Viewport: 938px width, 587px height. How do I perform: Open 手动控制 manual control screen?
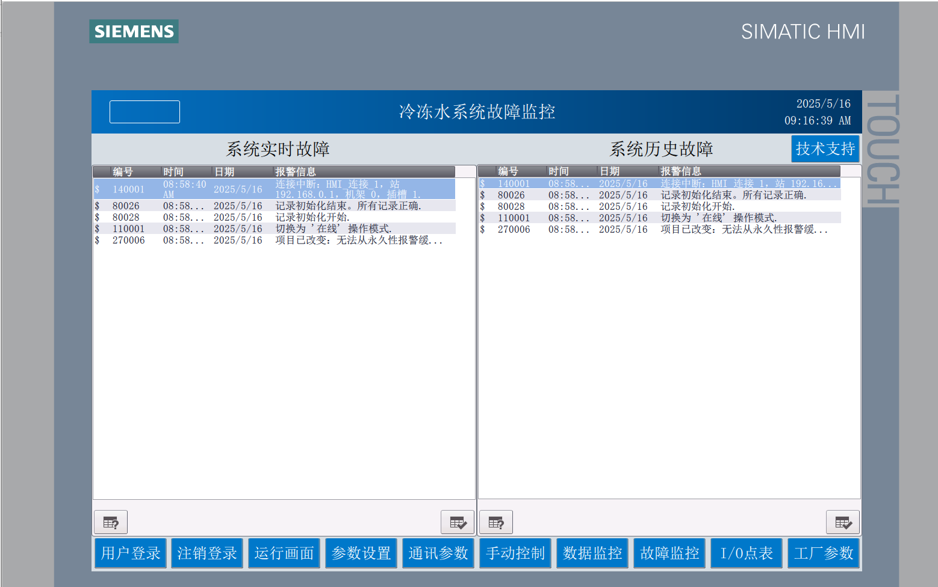point(515,553)
